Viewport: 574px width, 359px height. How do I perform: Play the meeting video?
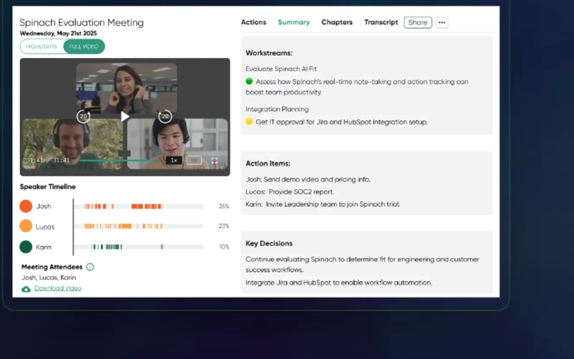point(124,116)
